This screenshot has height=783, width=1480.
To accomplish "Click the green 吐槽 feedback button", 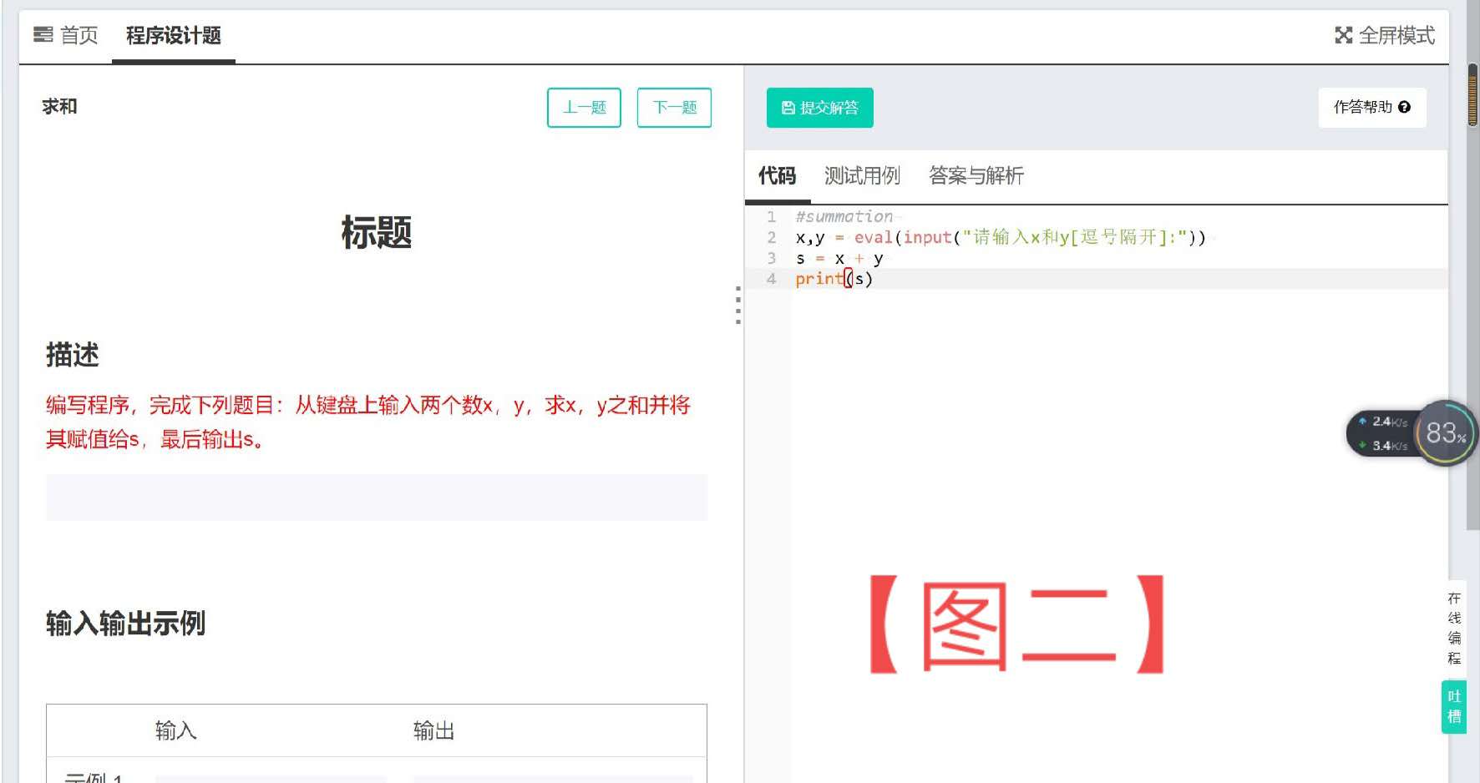I will click(1454, 707).
